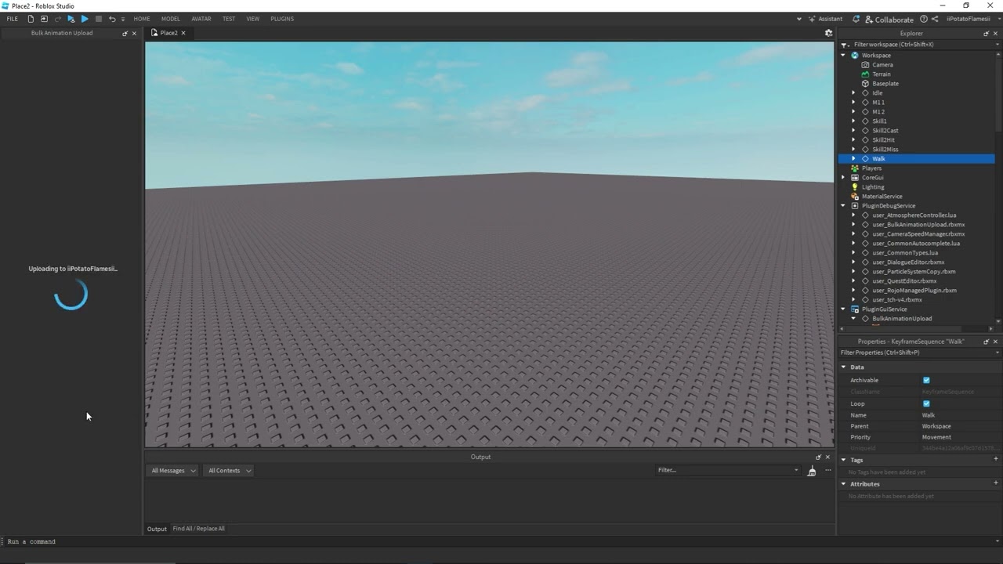Viewport: 1003px width, 564px height.
Task: Expand the Skill1 item in Explorer
Action: click(853, 121)
